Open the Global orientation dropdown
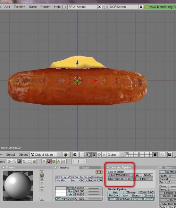 [115, 155]
